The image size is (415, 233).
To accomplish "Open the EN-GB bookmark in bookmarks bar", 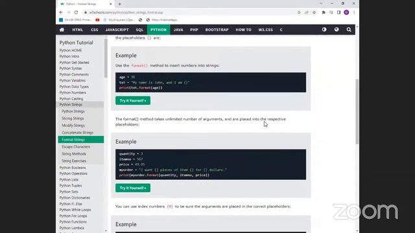I will point(75,20).
